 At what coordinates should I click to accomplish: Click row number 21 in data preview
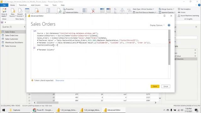29,97
